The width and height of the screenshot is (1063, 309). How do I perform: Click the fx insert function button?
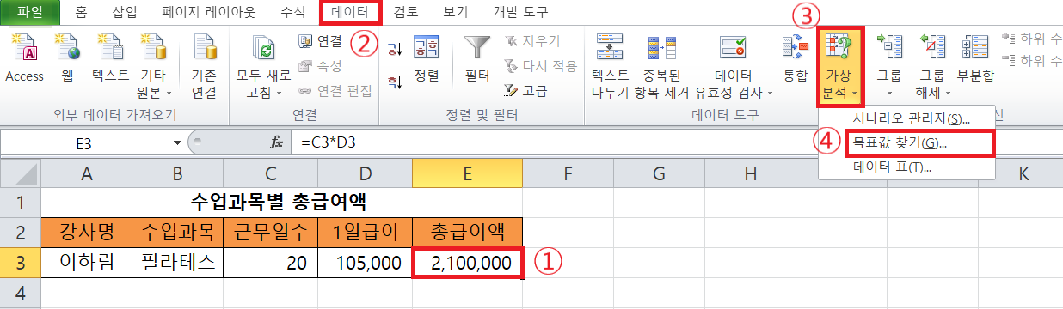click(277, 143)
